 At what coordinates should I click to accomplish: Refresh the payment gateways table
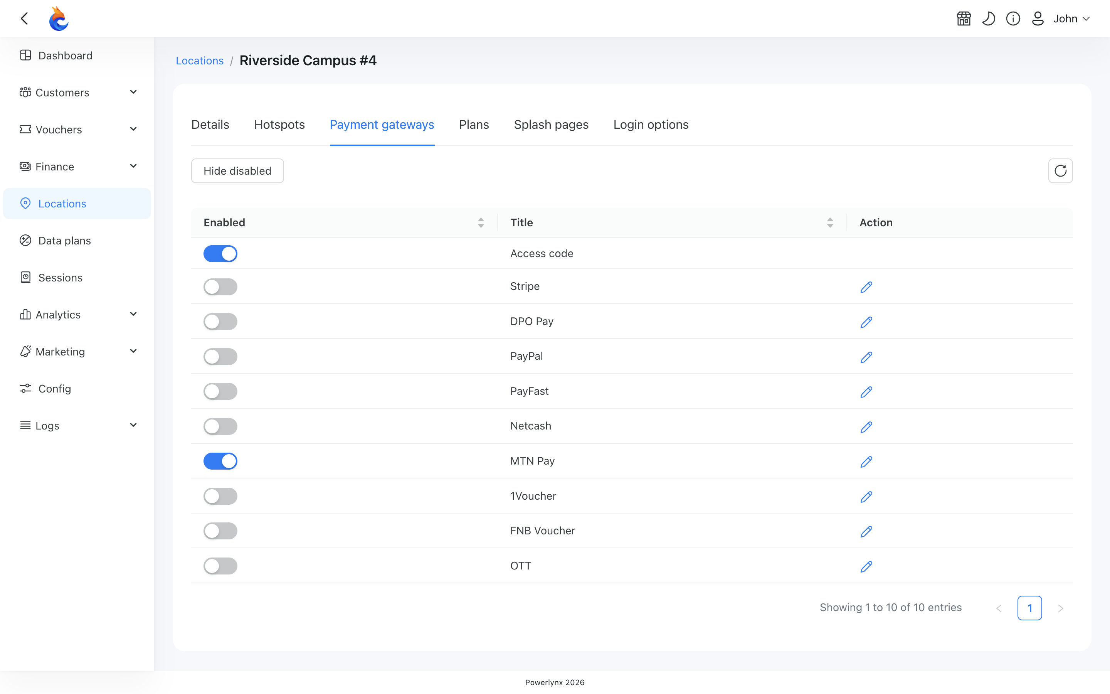tap(1060, 171)
